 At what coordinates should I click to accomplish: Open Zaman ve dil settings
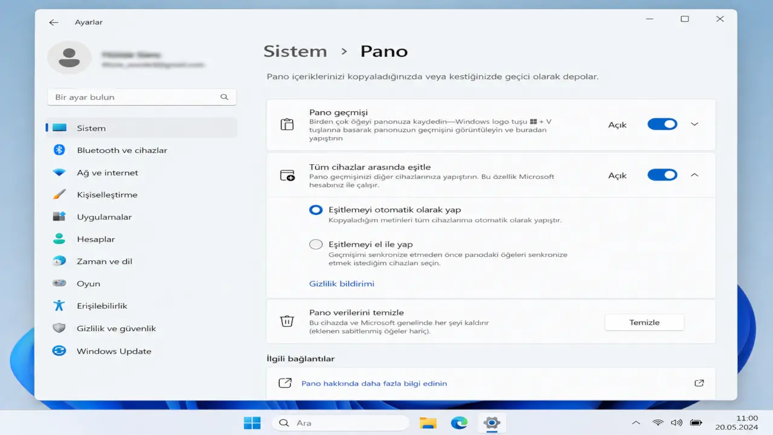(141, 261)
